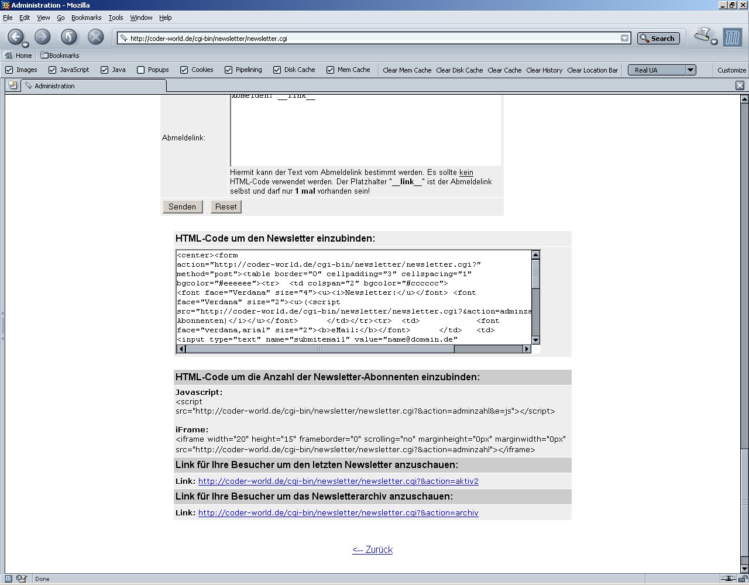Click the Senden button
This screenshot has width=749, height=585.
183,207
